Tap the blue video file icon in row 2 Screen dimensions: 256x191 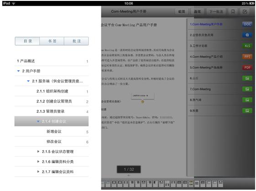point(247,35)
